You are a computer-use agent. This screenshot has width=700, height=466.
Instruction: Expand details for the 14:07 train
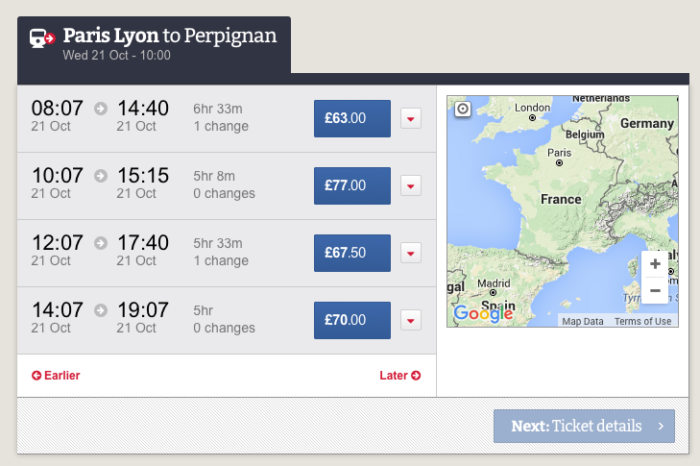[411, 321]
